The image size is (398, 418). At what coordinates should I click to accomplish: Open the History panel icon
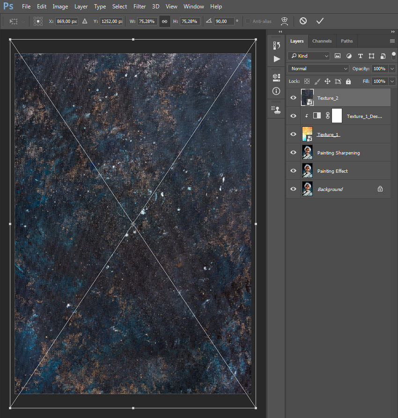(276, 45)
